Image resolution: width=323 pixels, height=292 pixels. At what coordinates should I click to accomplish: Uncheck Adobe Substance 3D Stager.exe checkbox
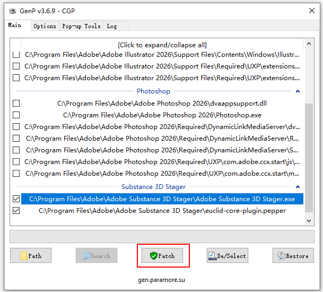16,199
